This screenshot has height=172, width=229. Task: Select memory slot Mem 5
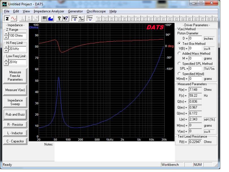(125, 19)
